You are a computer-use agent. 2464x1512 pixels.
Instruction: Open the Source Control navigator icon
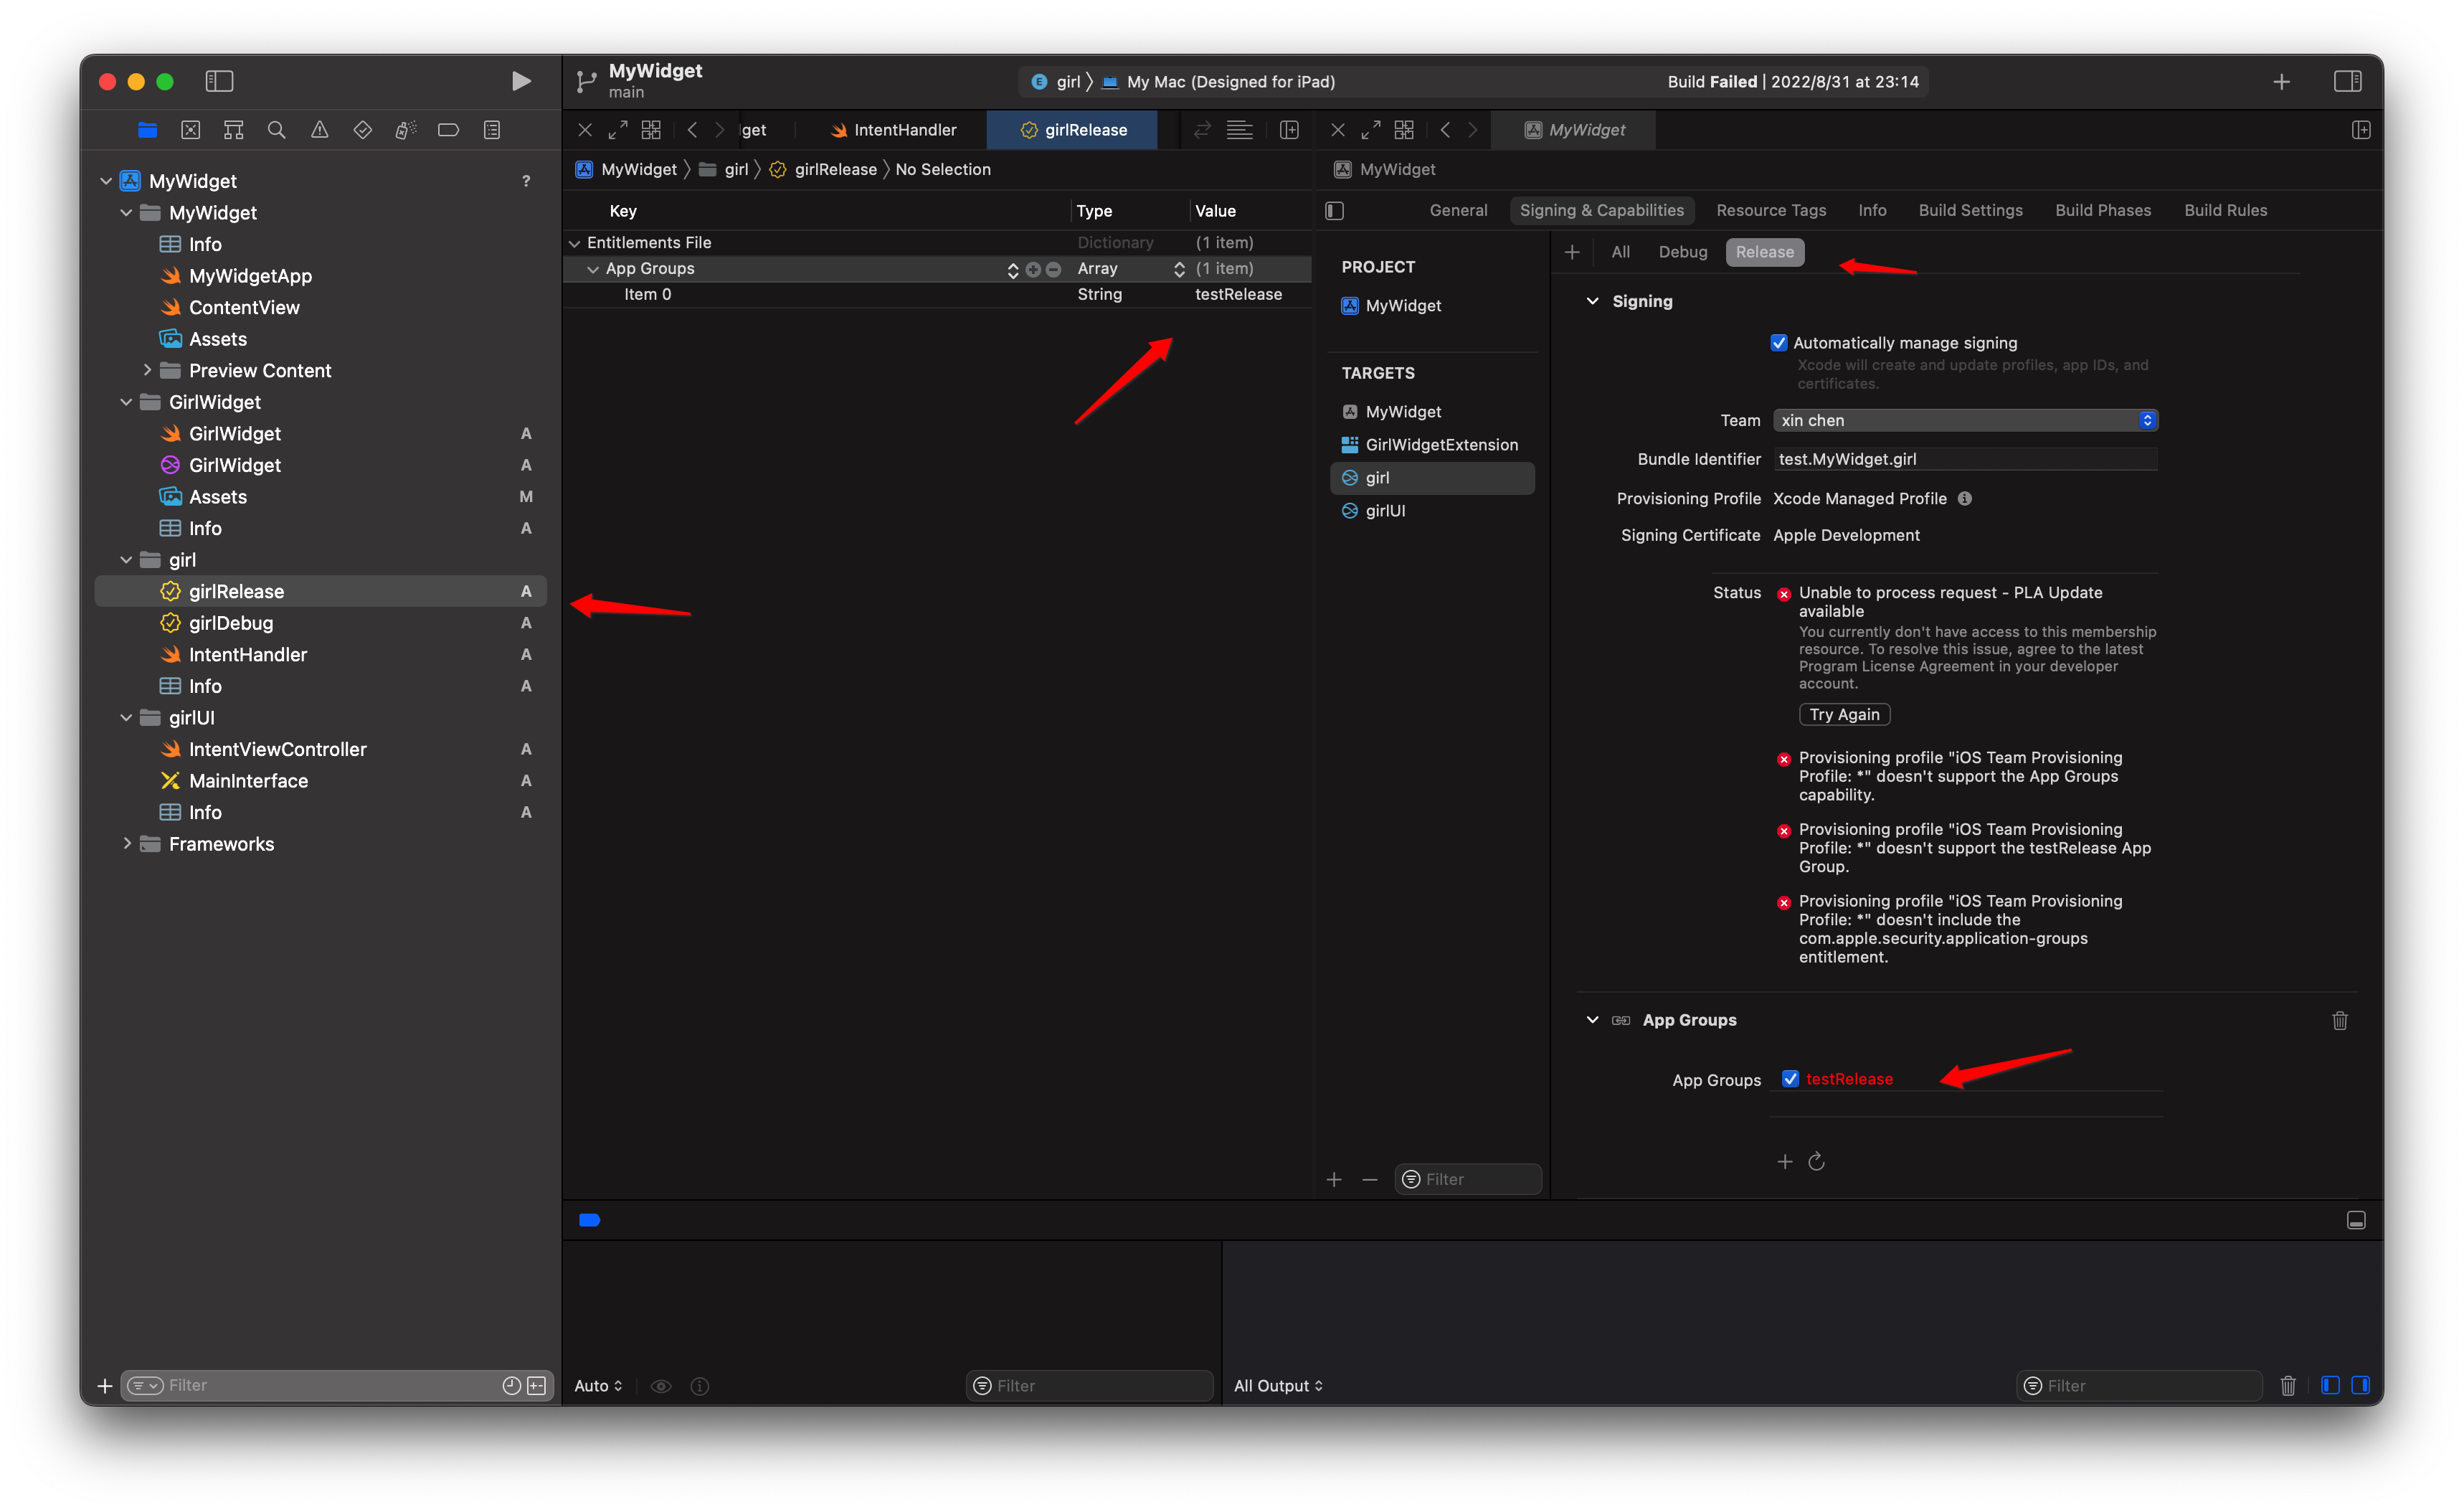click(x=191, y=130)
